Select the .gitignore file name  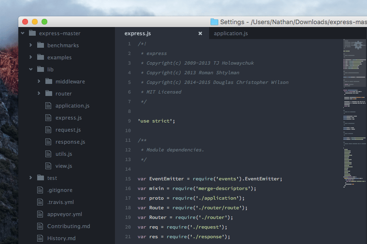60,190
